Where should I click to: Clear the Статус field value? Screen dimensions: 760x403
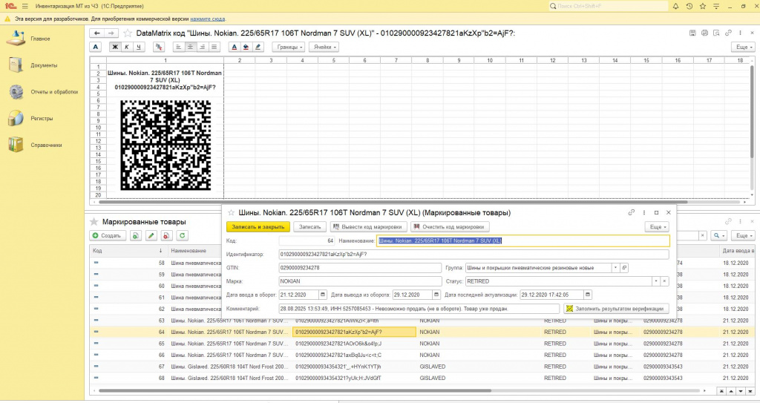pos(664,281)
